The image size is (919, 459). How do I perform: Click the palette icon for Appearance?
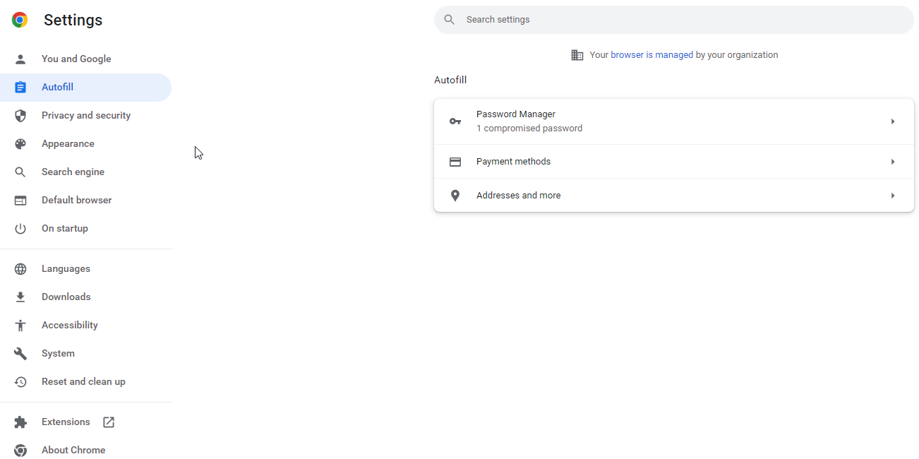(x=20, y=144)
